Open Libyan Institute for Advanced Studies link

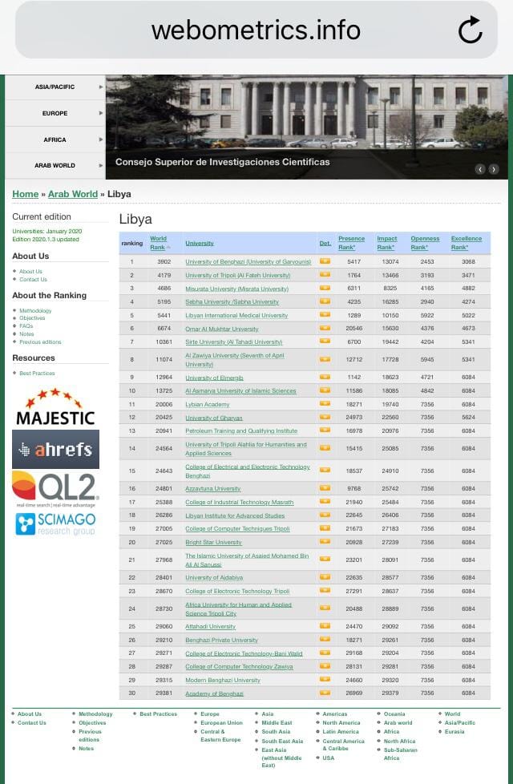[x=235, y=515]
